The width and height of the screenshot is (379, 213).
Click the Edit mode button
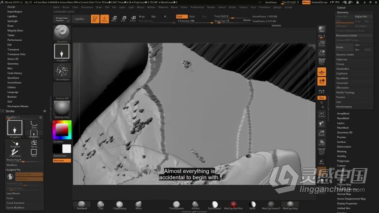coord(95,19)
